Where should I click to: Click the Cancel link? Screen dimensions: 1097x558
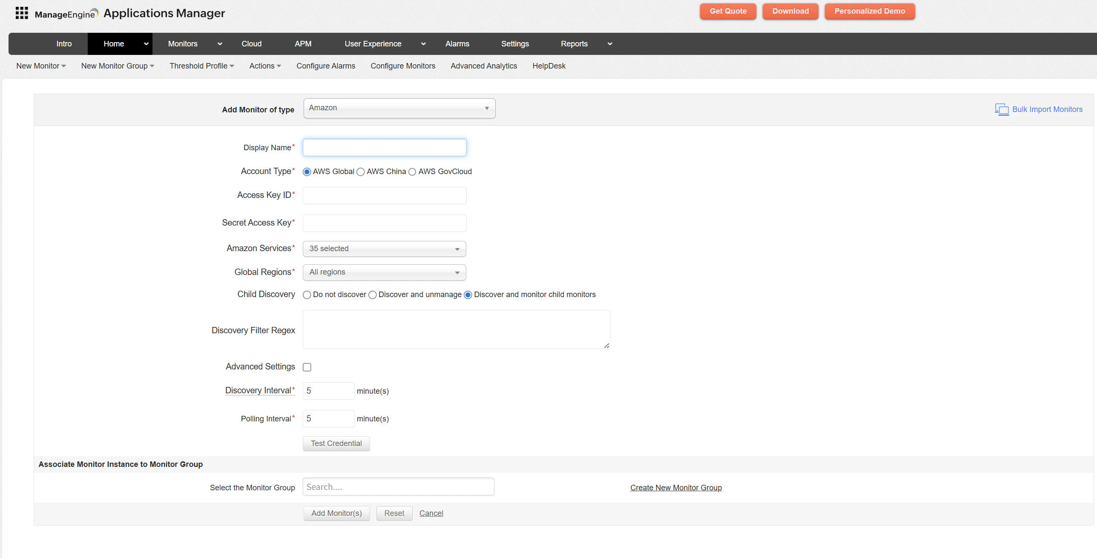click(431, 513)
